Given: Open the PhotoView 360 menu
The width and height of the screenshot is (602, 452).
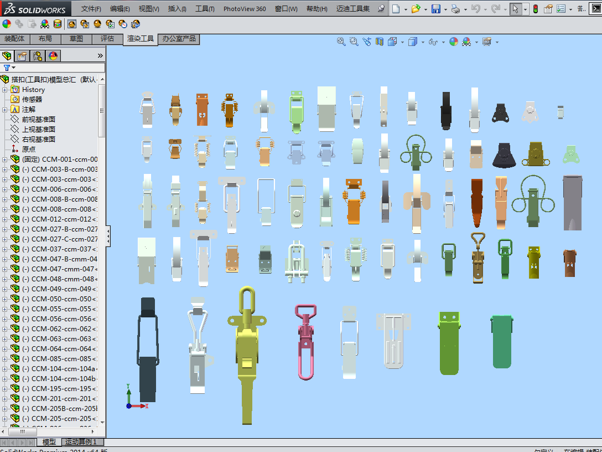Looking at the screenshot, I should (244, 9).
